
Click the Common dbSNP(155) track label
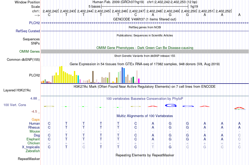tap(23, 59)
